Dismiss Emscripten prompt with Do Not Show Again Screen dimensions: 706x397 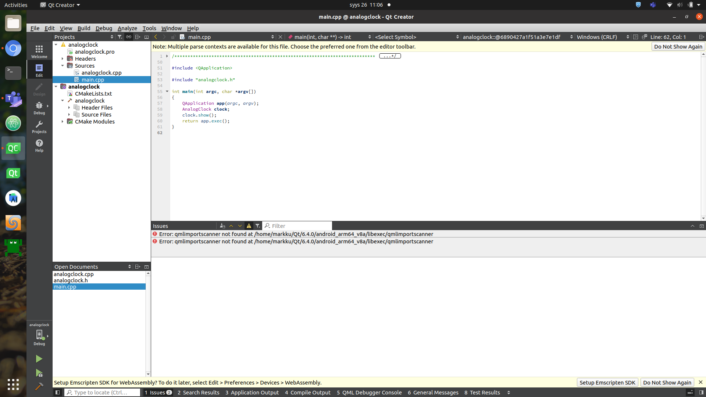(667, 382)
